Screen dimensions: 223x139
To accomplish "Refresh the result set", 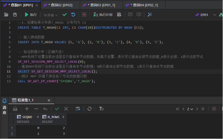I will click(x=90, y=109).
